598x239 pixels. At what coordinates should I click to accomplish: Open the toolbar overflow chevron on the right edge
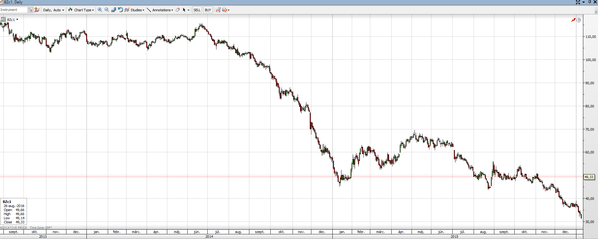596,12
